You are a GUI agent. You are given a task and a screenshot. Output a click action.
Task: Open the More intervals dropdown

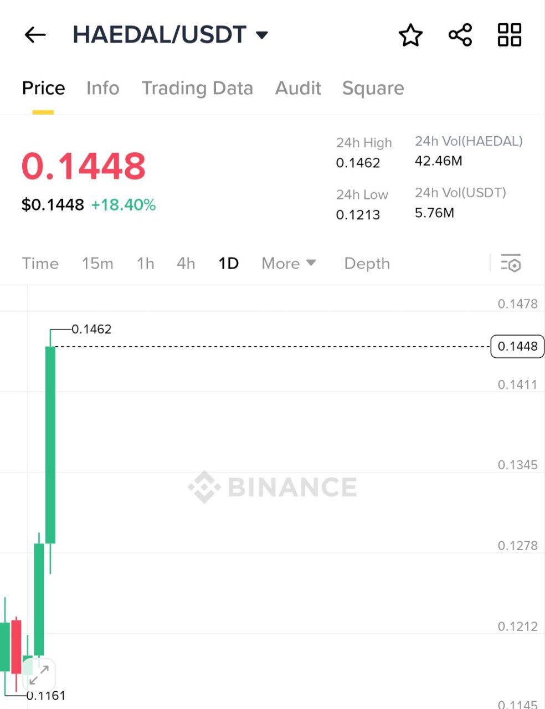point(289,263)
